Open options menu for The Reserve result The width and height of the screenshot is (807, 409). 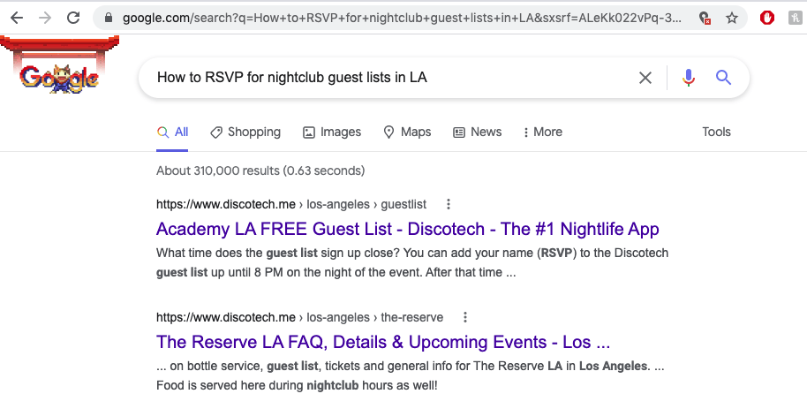coord(464,317)
